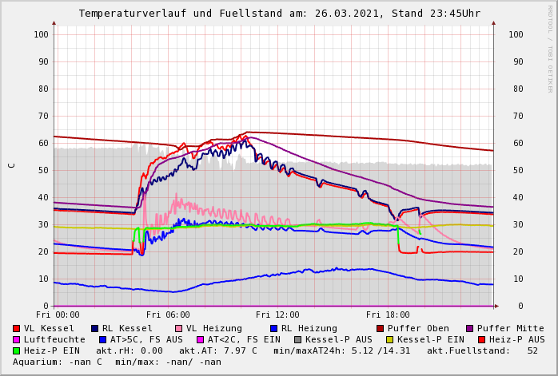558x376 pixels.
Task: Click the 'Fri 12:00' time axis label
Action: [277, 315]
